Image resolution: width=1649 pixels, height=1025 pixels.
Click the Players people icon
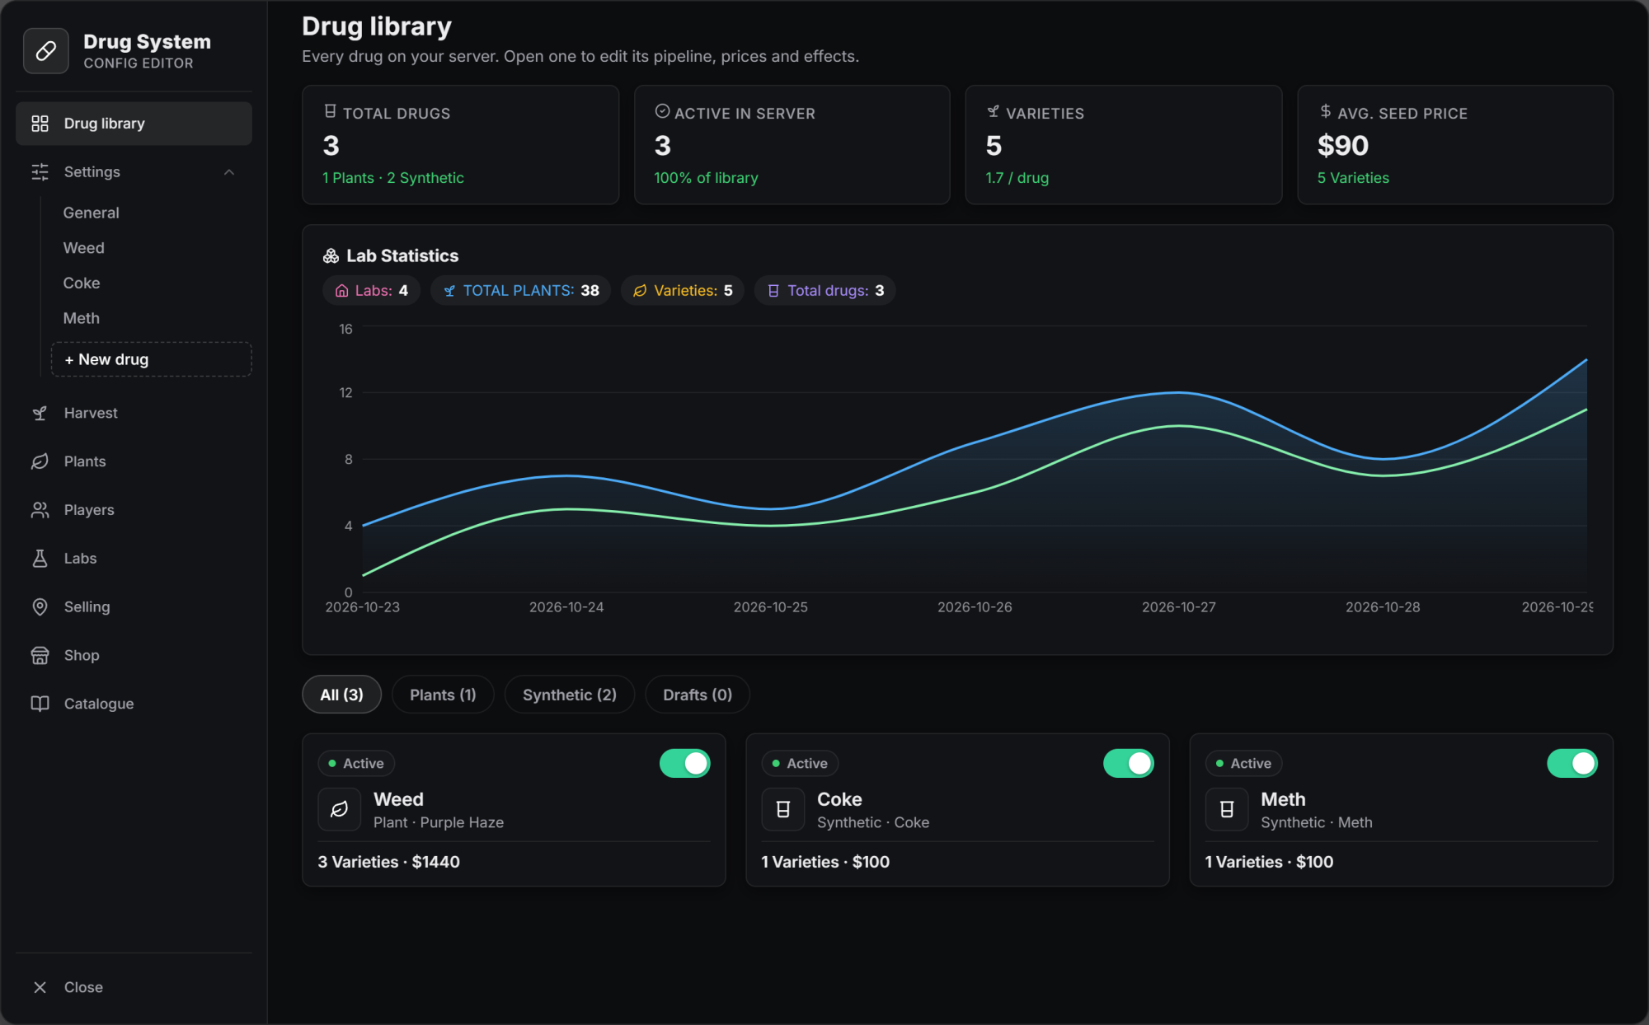[40, 510]
